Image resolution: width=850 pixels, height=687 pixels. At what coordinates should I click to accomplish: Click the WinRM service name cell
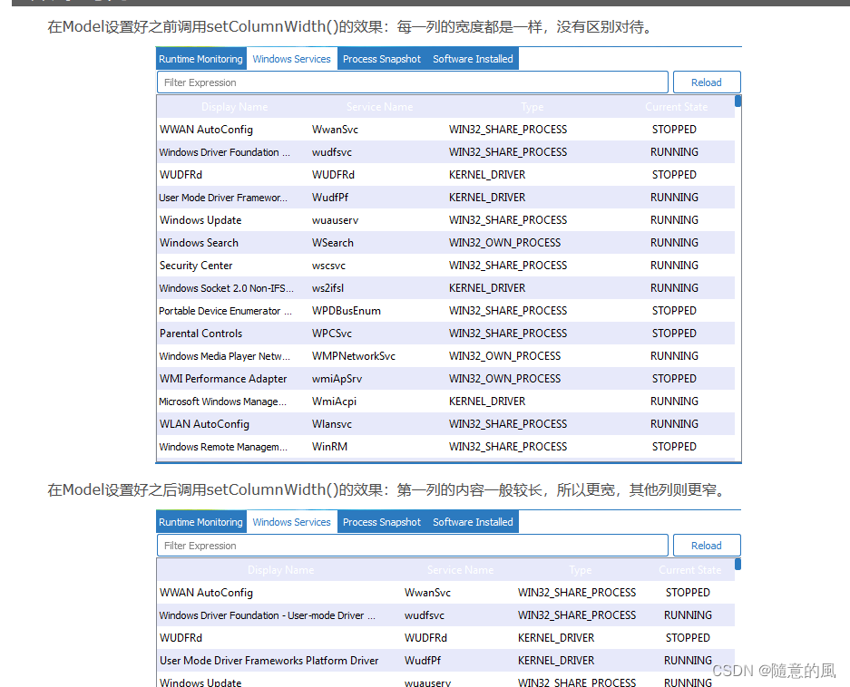click(x=329, y=447)
